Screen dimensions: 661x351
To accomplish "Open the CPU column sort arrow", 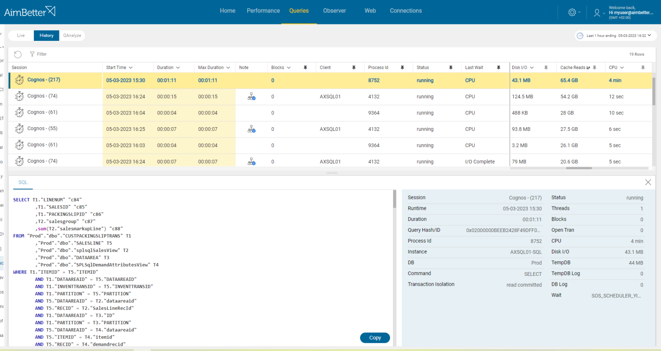I will tap(622, 68).
